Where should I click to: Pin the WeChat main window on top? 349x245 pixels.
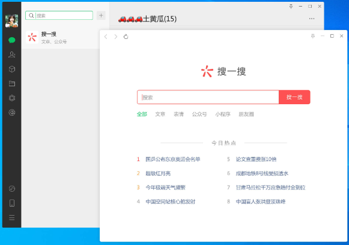point(291,6)
